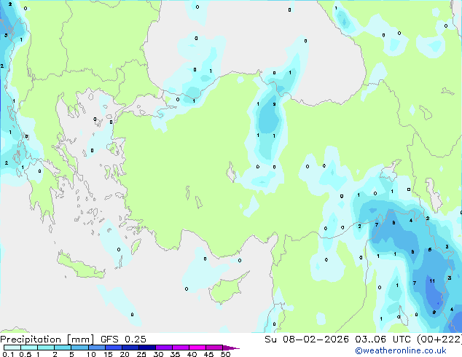Pick the 1–2 mm legend swatch

tap(46, 348)
